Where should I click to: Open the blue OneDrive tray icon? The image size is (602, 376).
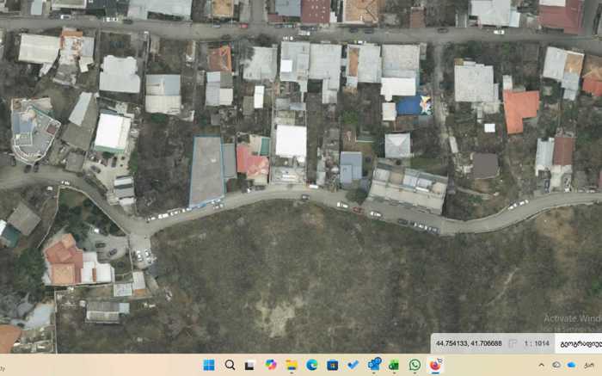572,365
